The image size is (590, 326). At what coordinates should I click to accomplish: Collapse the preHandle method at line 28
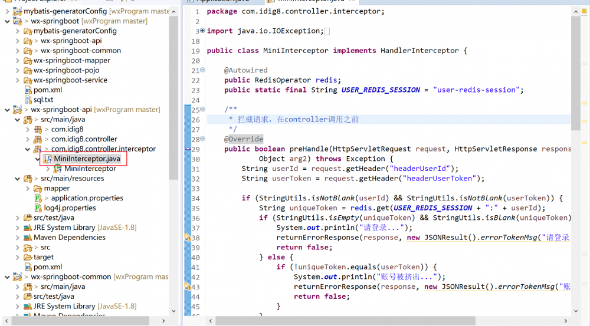coord(202,139)
